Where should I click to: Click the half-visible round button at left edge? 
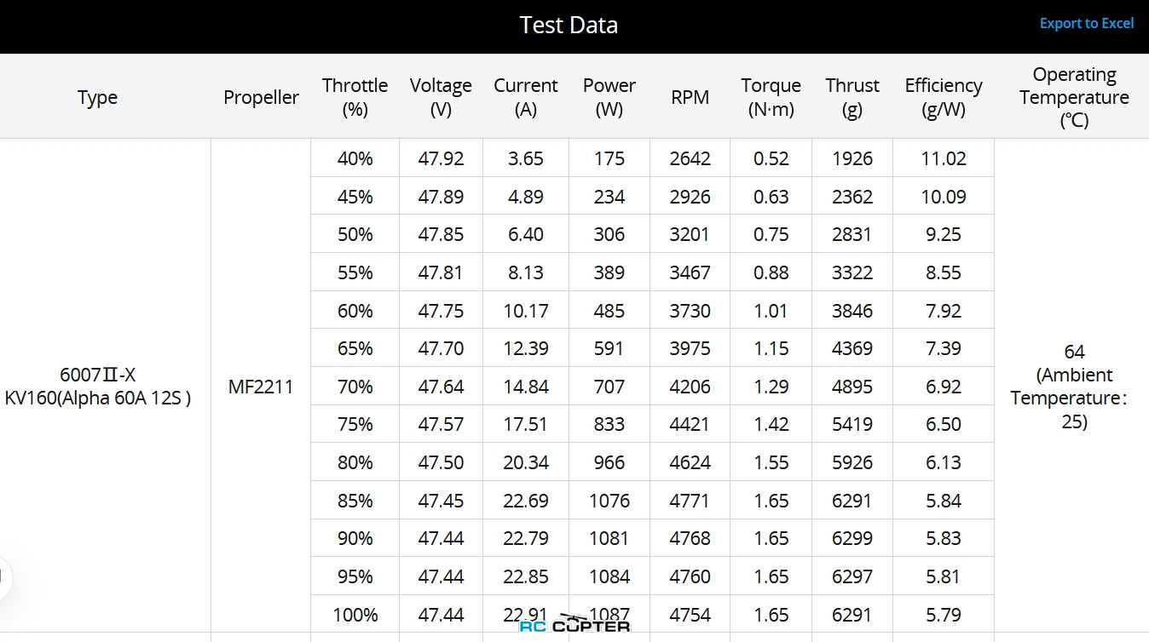tap(4, 576)
